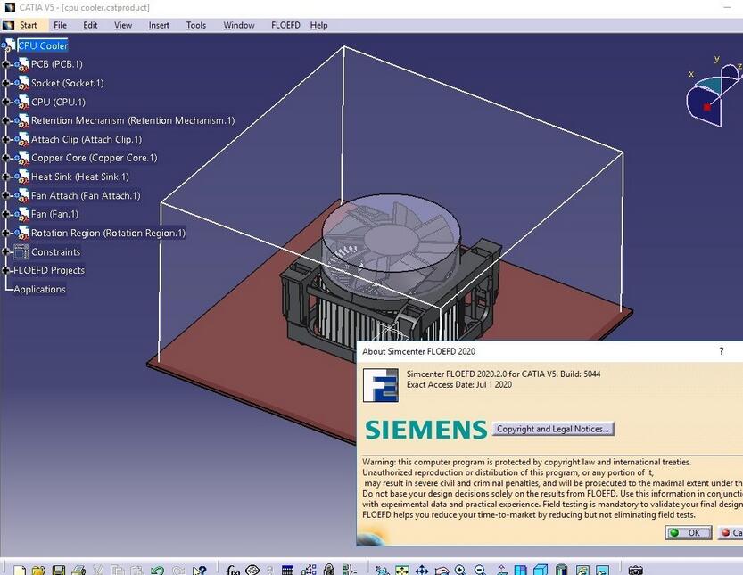
Task: Change the shading view mode
Action: [x=561, y=570]
